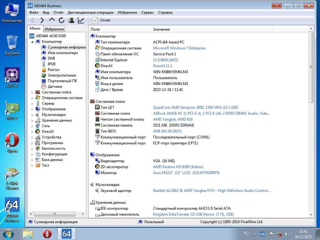Click the Отчёт report toolbar button

pos(102,20)
